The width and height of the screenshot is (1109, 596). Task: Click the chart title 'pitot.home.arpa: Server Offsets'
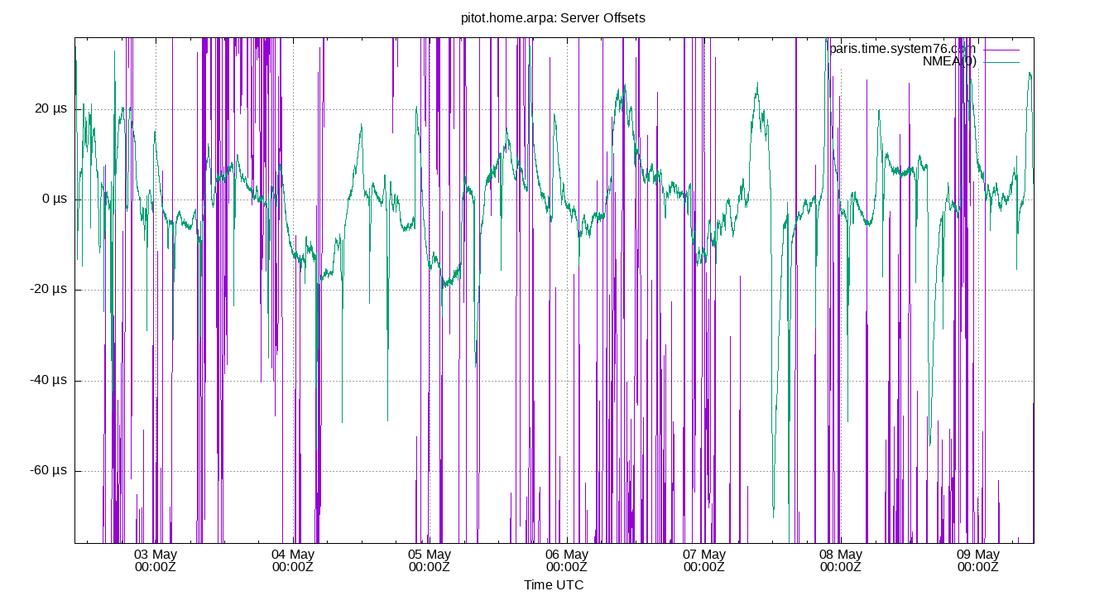point(553,17)
